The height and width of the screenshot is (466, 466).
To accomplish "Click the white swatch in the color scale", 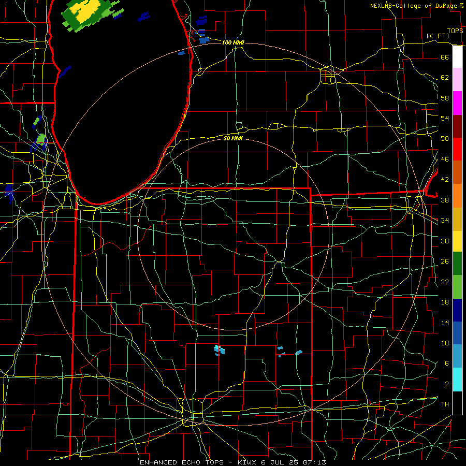I will 457,57.
